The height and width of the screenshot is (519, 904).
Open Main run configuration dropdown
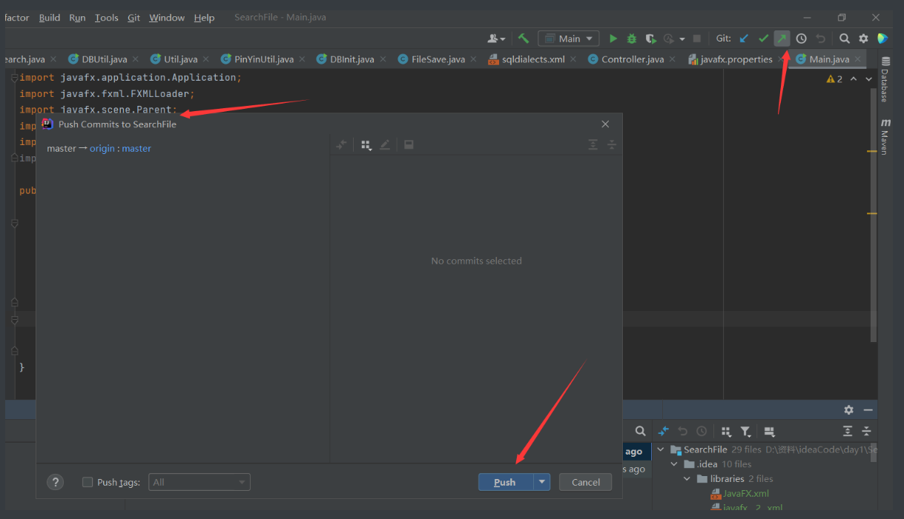(569, 38)
